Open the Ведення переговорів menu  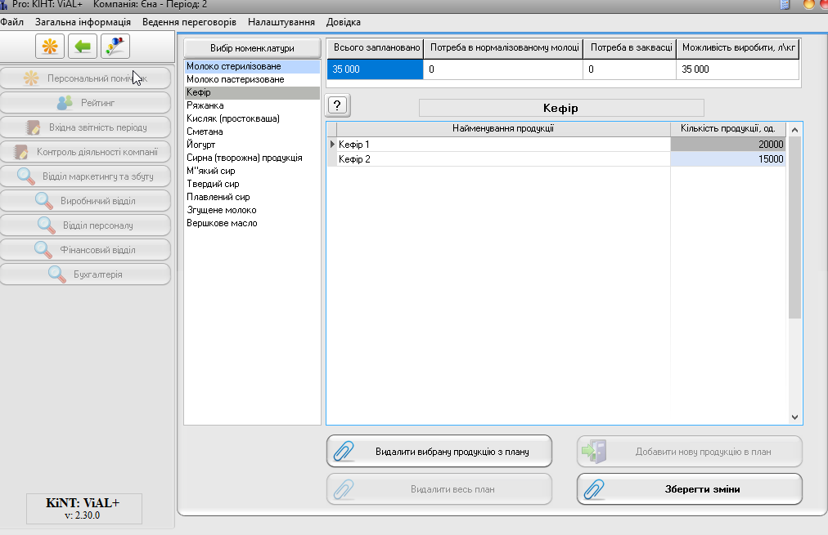coord(189,22)
